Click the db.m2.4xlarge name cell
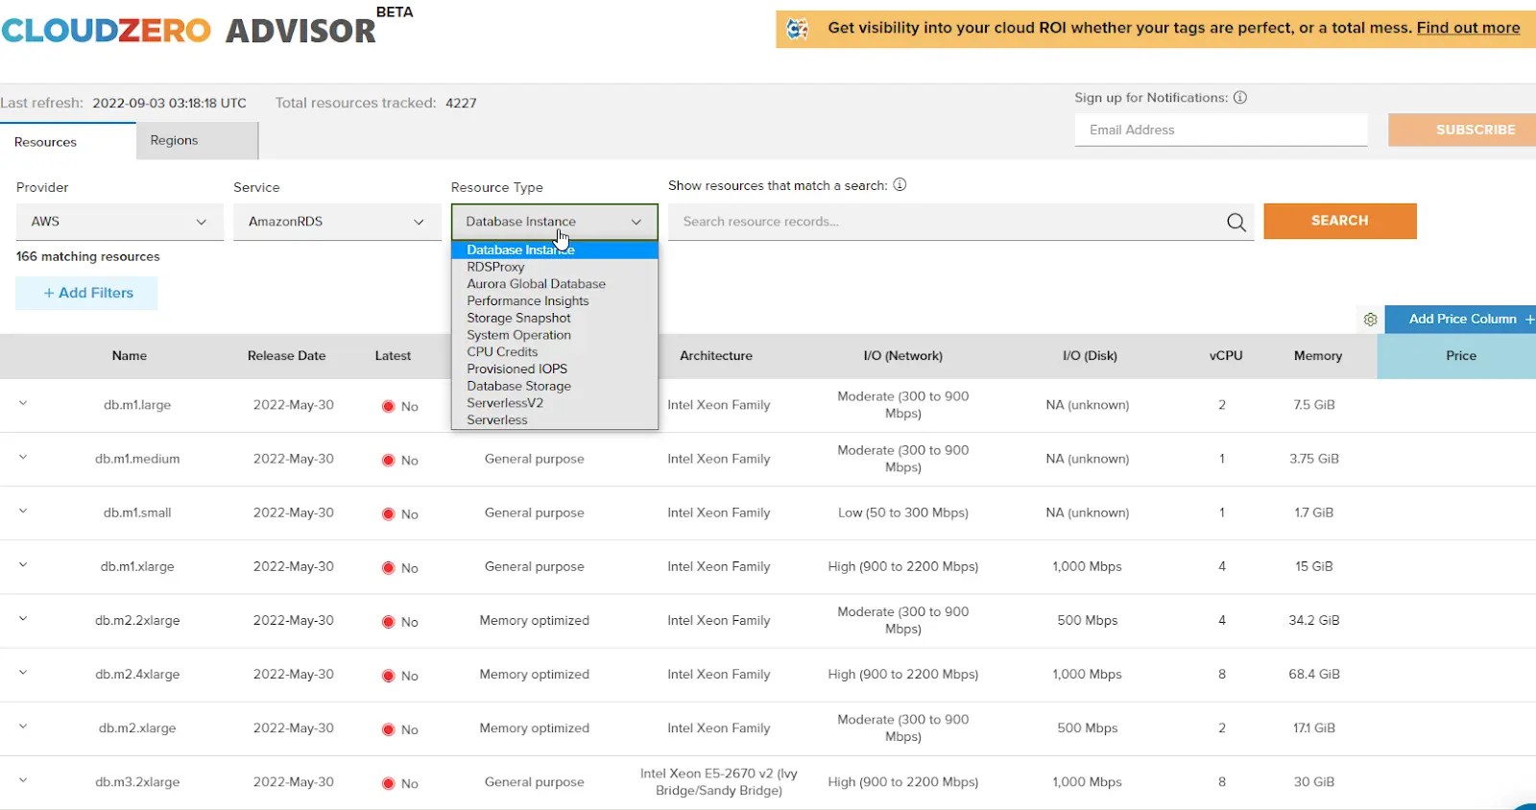 pyautogui.click(x=137, y=675)
